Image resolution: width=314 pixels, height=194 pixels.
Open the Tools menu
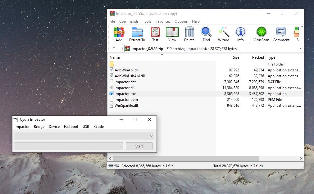(x=147, y=21)
